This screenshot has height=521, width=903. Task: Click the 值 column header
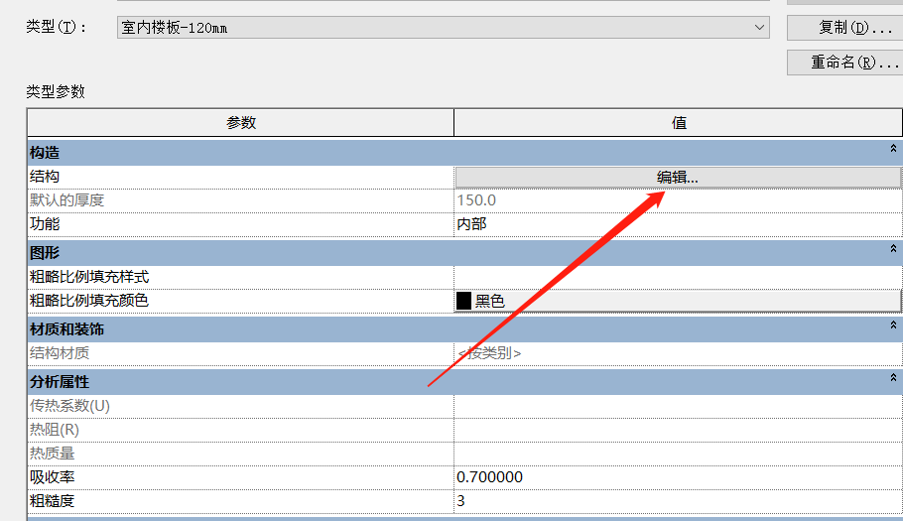tap(679, 123)
